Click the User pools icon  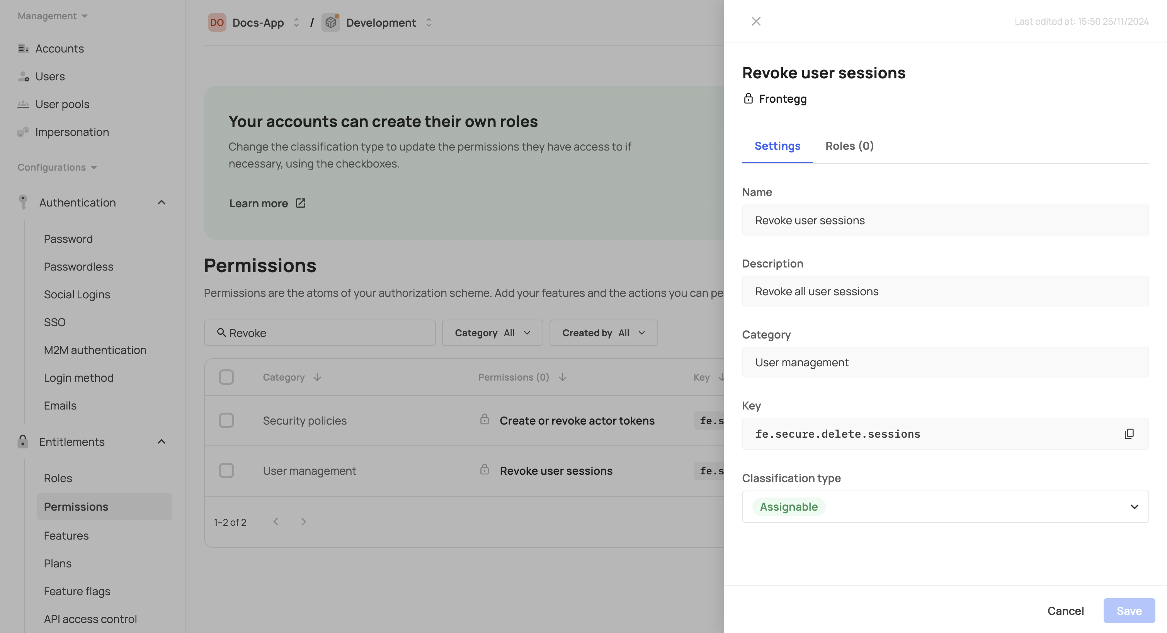[x=23, y=104]
